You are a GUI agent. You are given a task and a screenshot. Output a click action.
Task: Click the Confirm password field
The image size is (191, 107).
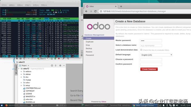151,64
